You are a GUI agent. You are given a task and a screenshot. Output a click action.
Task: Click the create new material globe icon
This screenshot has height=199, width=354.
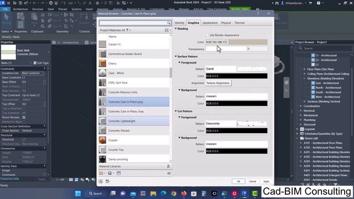(x=110, y=173)
